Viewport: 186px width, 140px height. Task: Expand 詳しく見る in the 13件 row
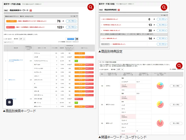point(162,25)
